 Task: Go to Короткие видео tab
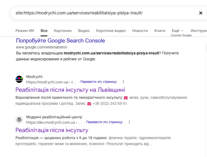pos(111,31)
